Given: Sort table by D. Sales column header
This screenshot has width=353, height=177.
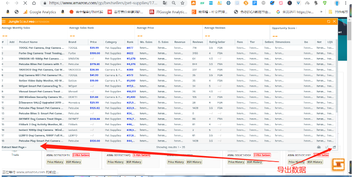Looking at the screenshot, I should pyautogui.click(x=163, y=42).
